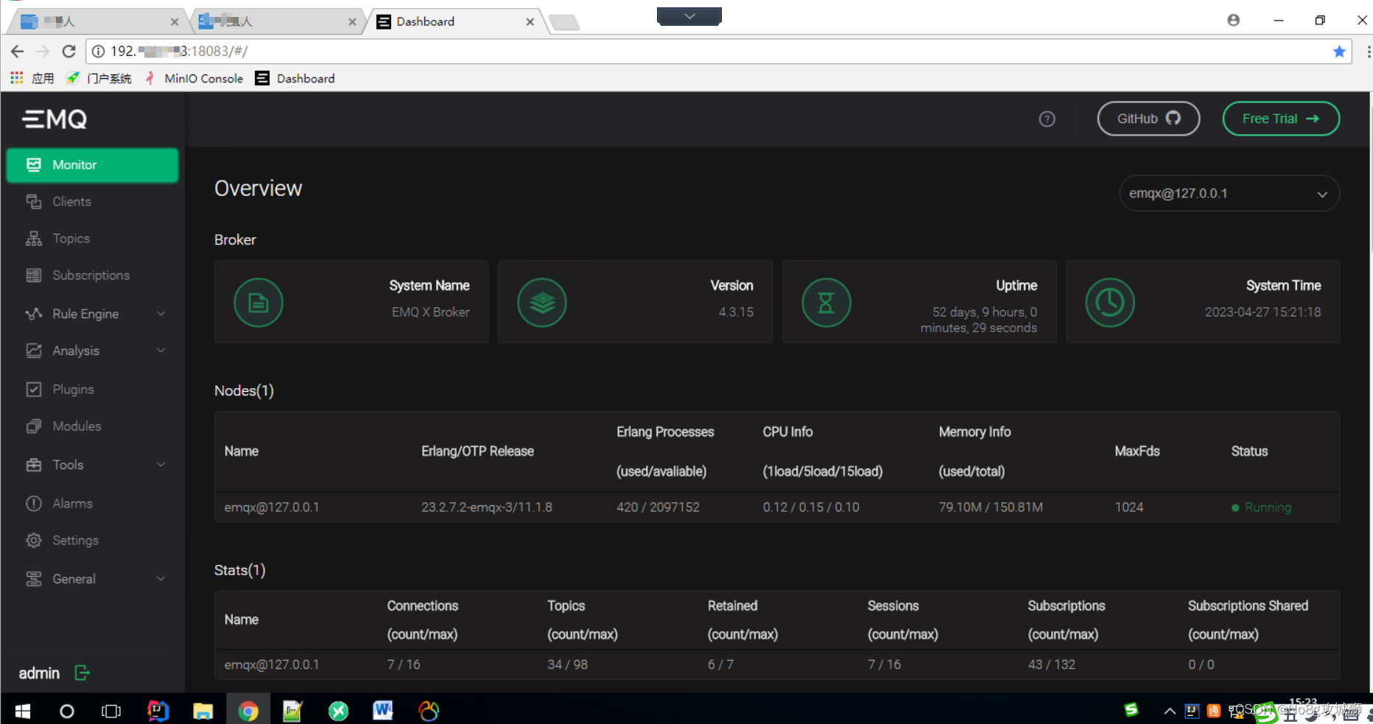Image resolution: width=1373 pixels, height=724 pixels.
Task: Open the node selector emqx@127.0.0.1 dropdown
Action: (x=1229, y=193)
